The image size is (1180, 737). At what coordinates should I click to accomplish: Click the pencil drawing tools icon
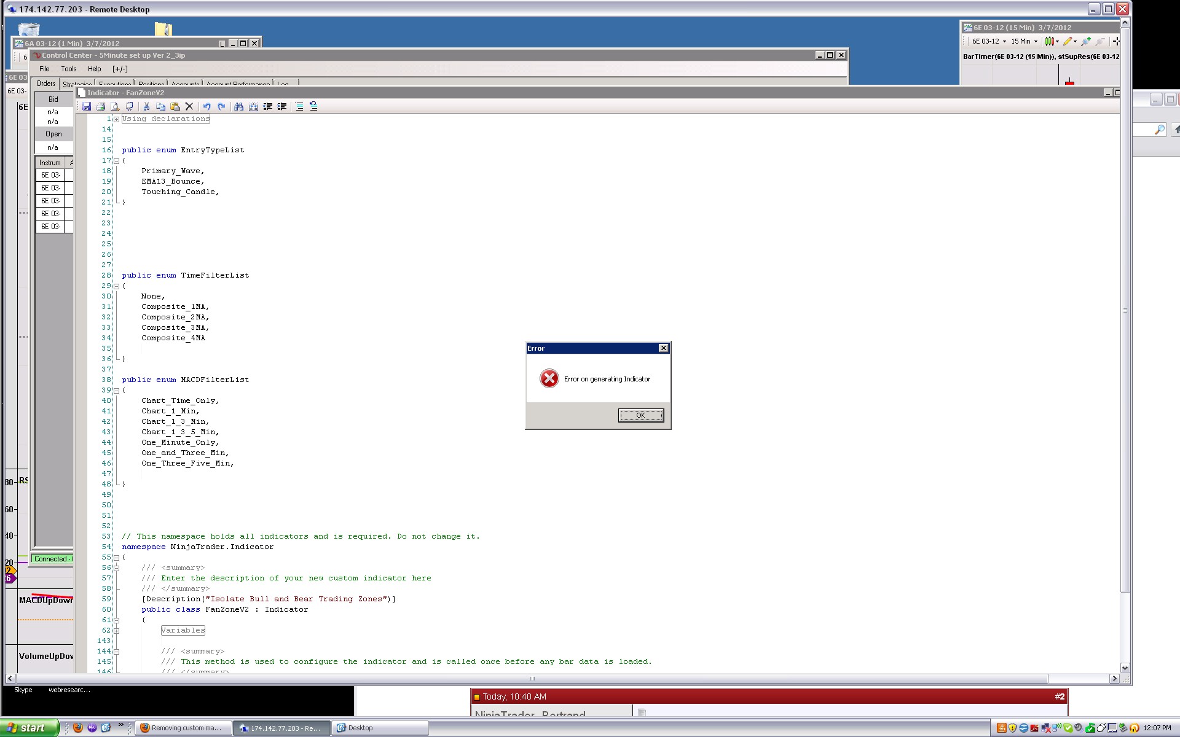(1068, 41)
